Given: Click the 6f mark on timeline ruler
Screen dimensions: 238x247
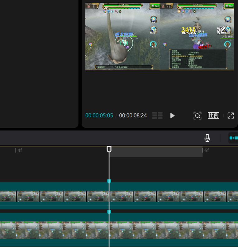Looking at the screenshot, I should pyautogui.click(x=206, y=150).
